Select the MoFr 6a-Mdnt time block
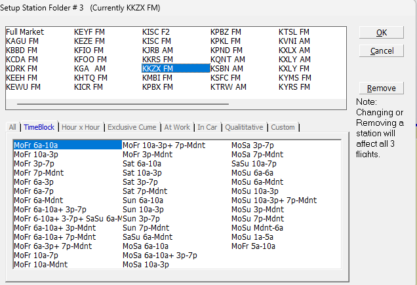 [39, 200]
